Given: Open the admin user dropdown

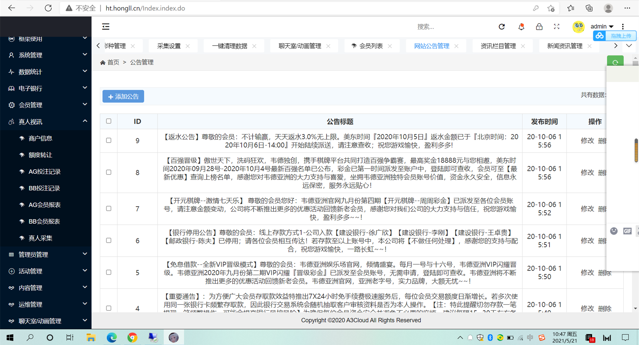Looking at the screenshot, I should click(602, 27).
